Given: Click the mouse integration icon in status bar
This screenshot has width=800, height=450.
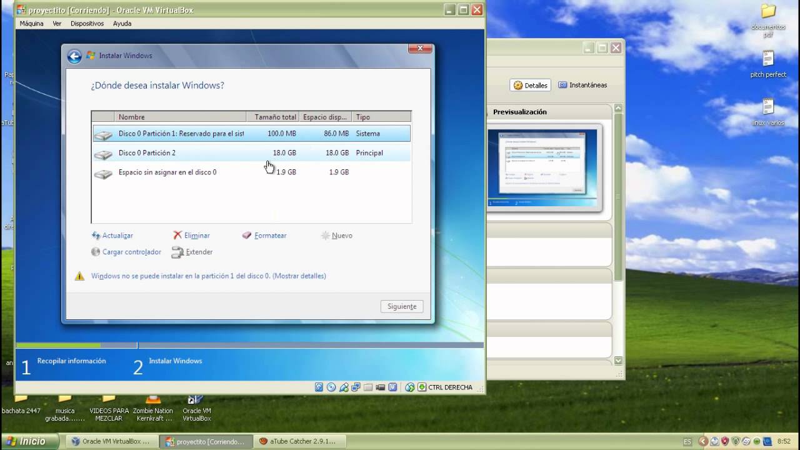Looking at the screenshot, I should (410, 387).
